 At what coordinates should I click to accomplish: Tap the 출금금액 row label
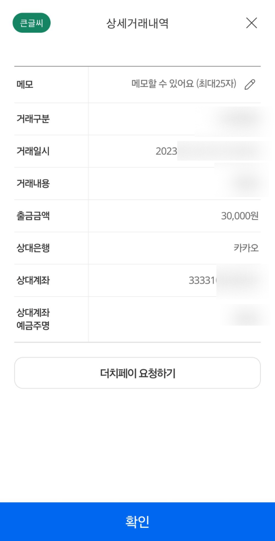click(x=33, y=216)
